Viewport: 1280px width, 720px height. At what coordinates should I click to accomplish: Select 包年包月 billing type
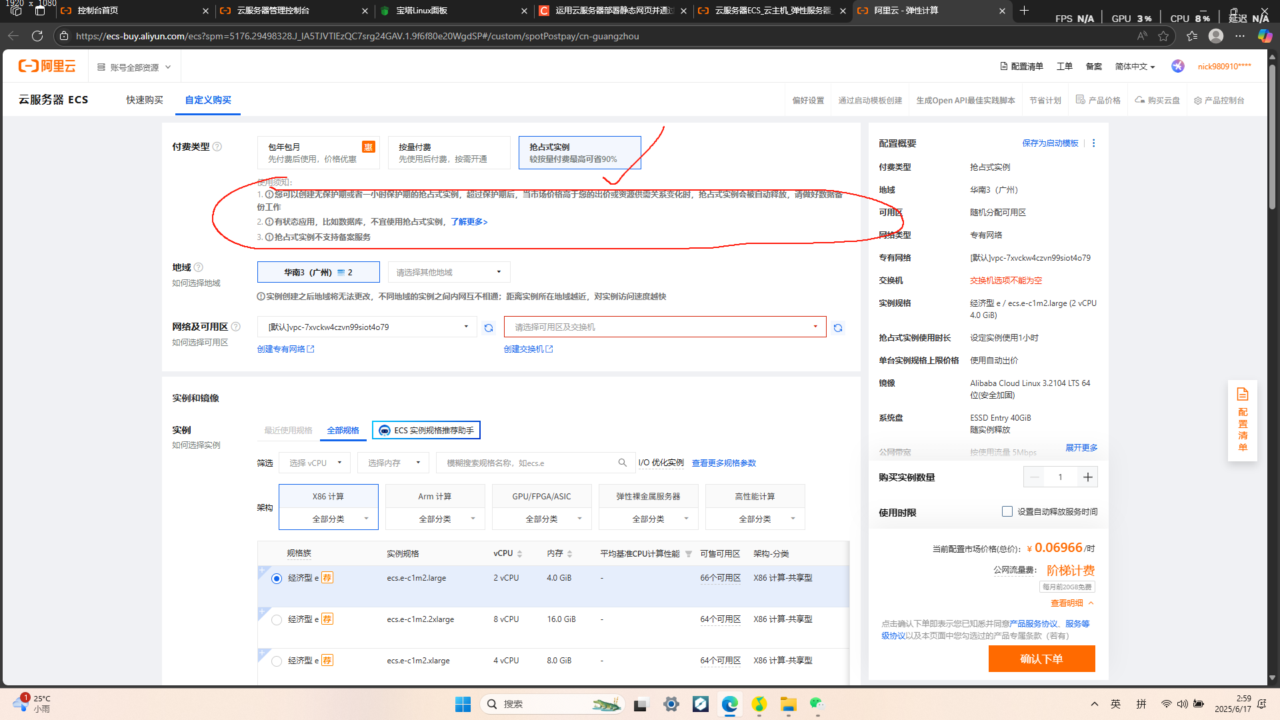(x=319, y=153)
